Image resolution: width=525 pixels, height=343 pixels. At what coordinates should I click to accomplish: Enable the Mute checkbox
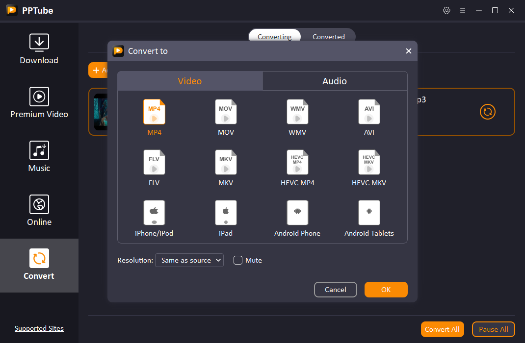[238, 260]
